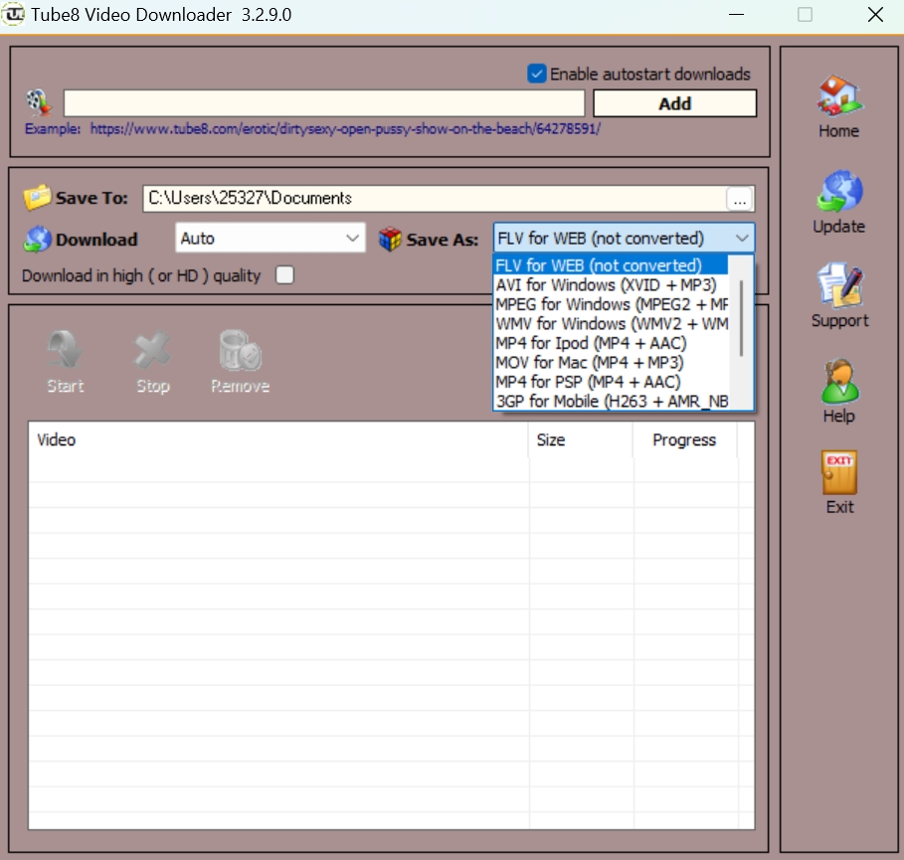Click the Video column header
Screen dimensions: 904x860
tap(278, 439)
